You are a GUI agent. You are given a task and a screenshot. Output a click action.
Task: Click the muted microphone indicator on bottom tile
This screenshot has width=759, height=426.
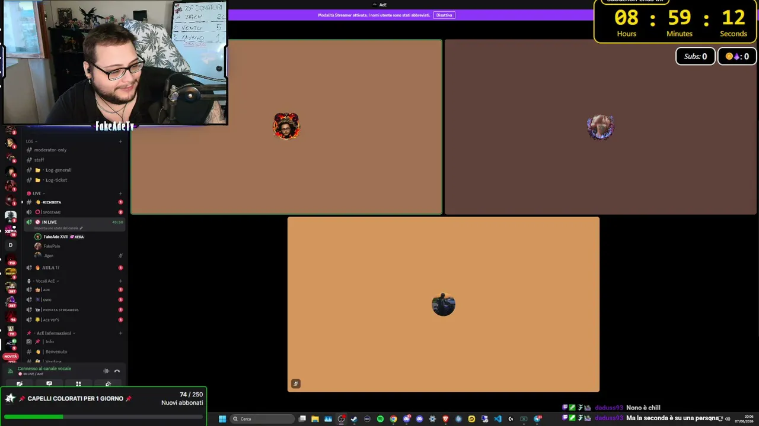click(x=296, y=383)
